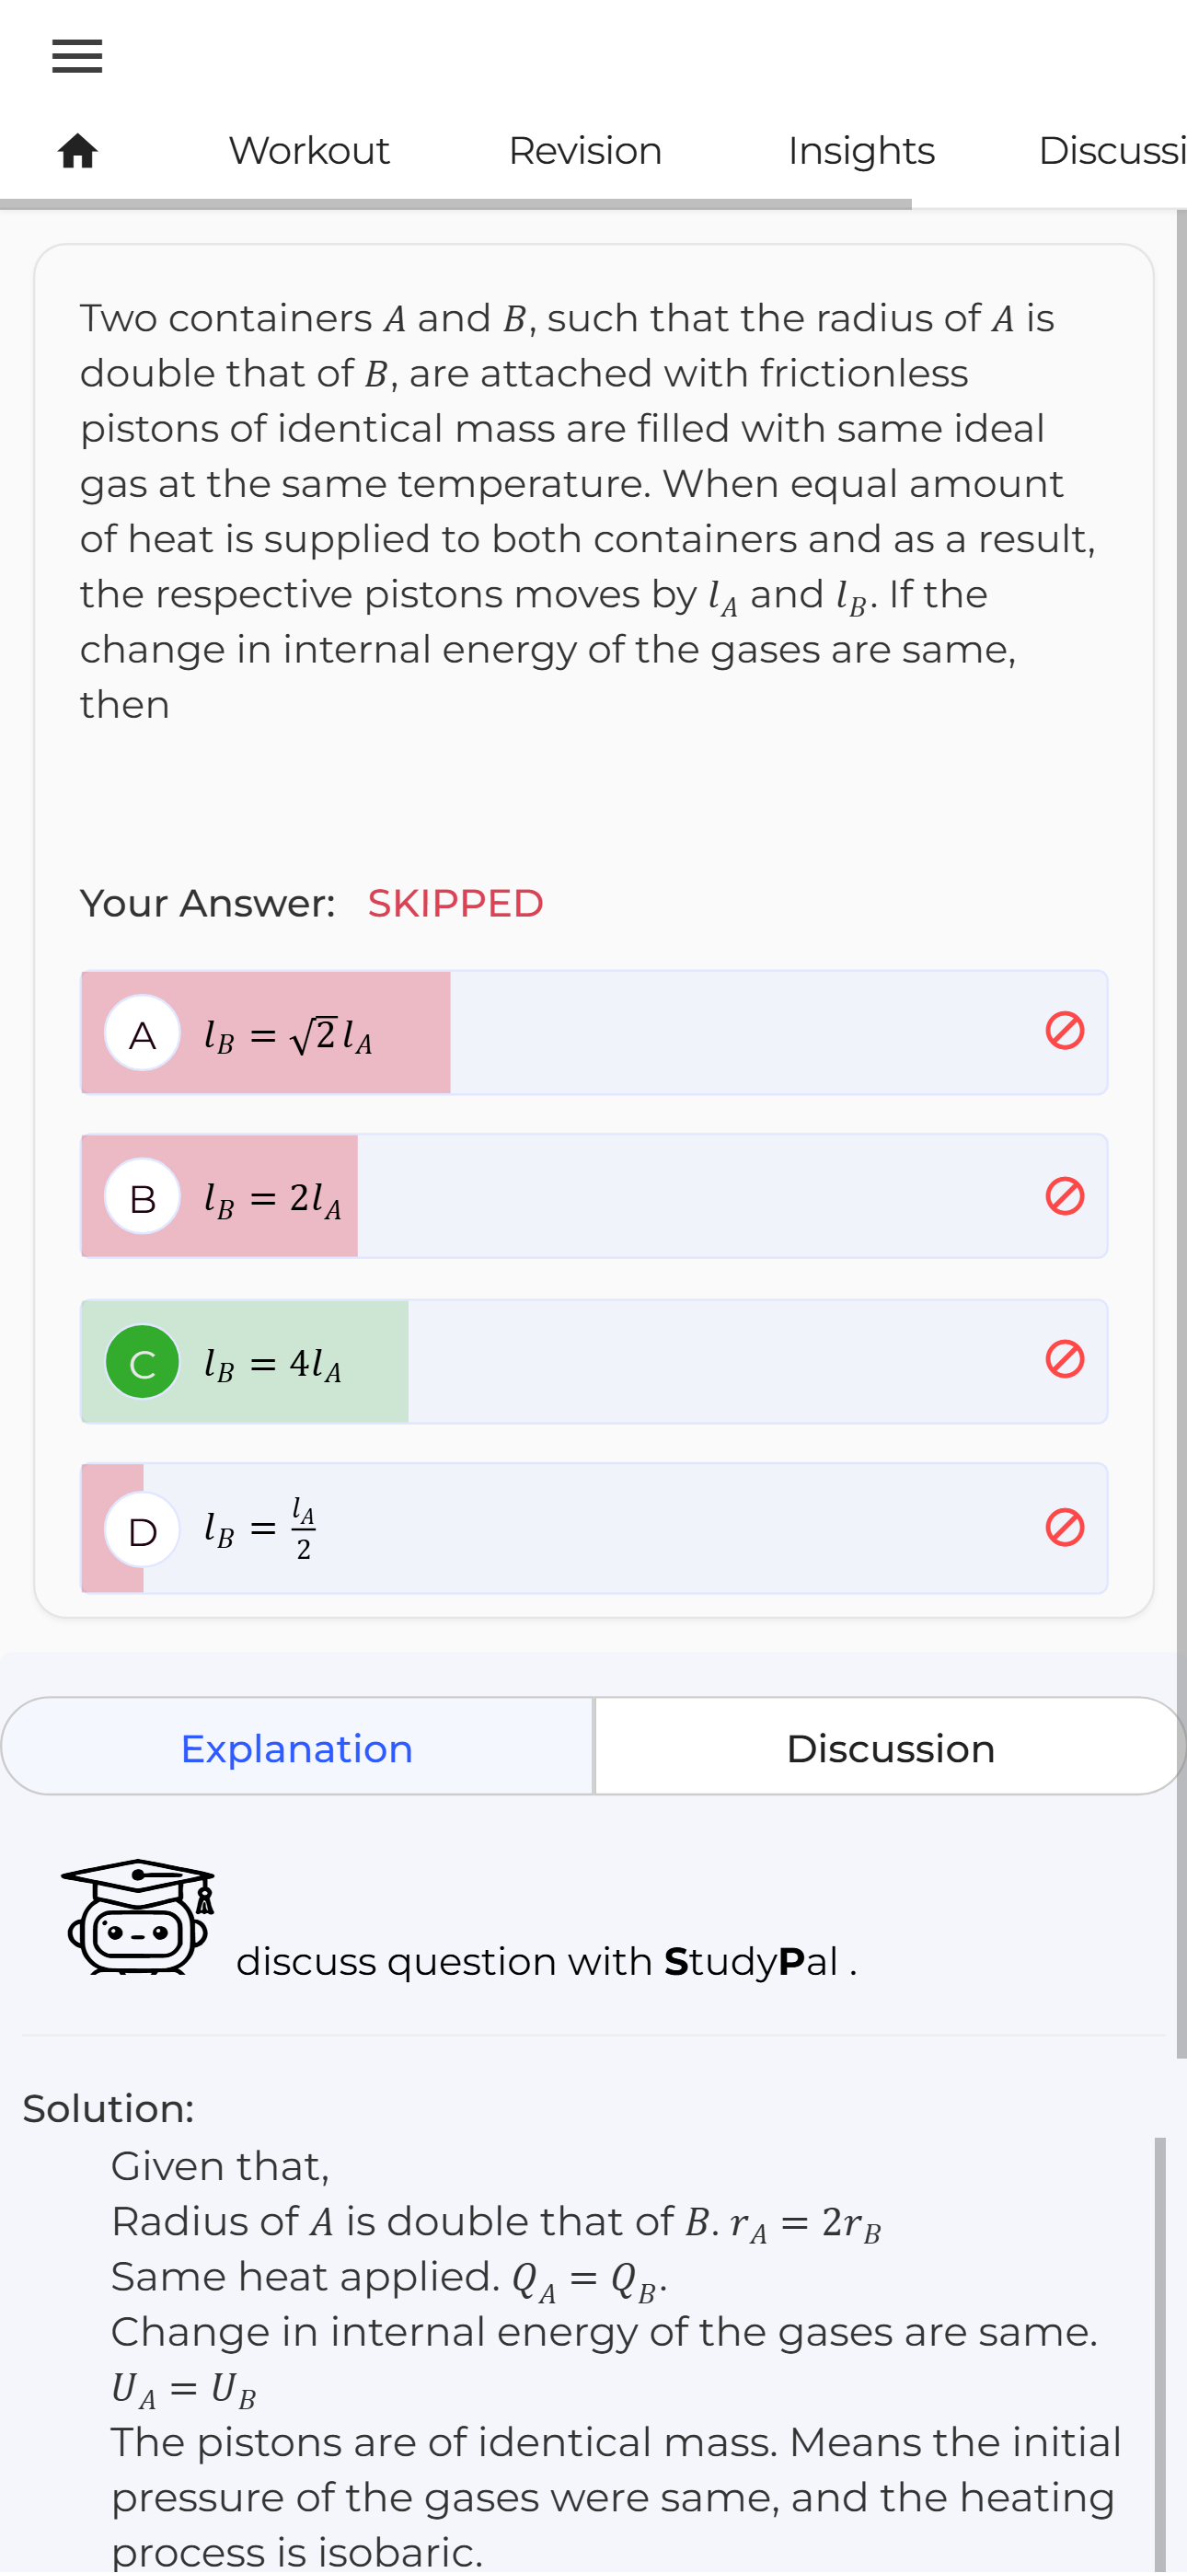Viewport: 1187px width, 2573px height.
Task: Select option A radio circle
Action: point(143,1033)
